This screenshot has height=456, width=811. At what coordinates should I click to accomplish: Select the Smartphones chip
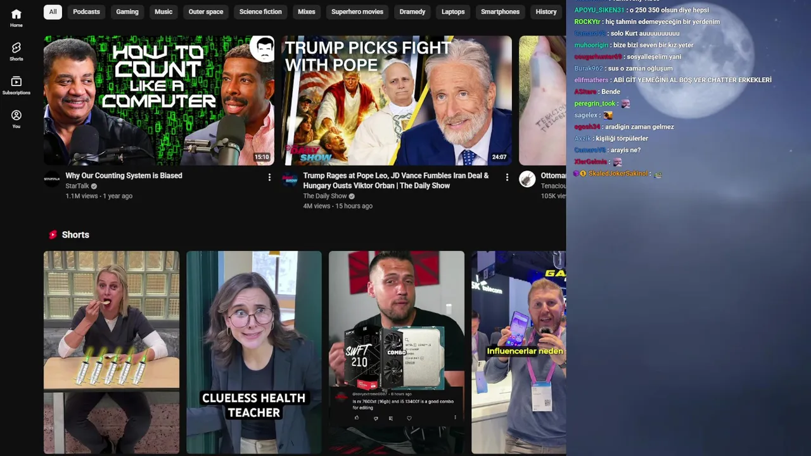[500, 11]
